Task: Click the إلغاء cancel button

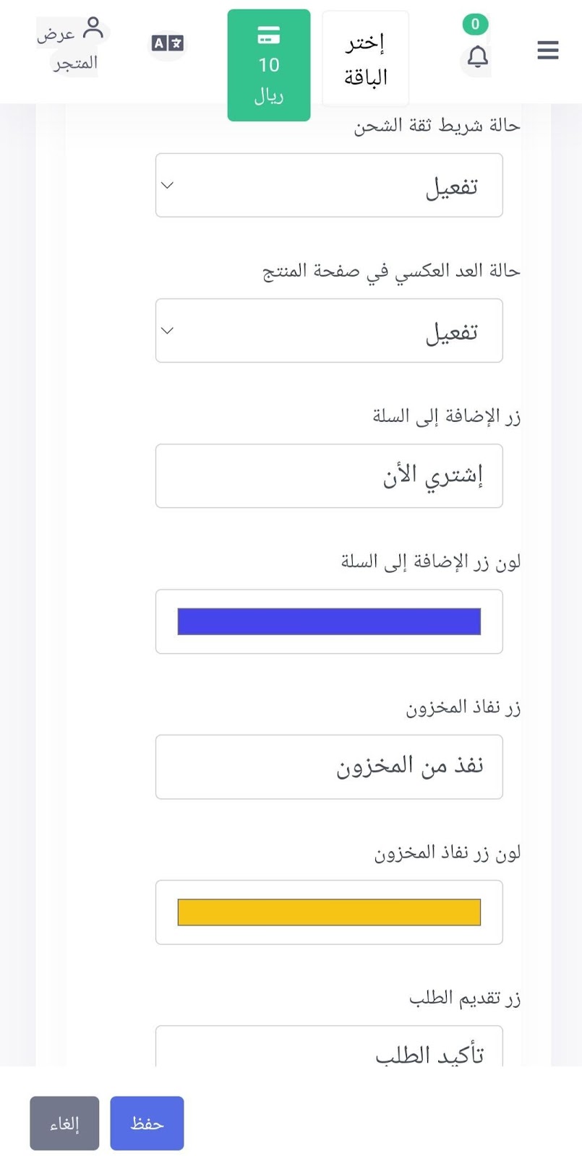Action: pyautogui.click(x=64, y=1123)
